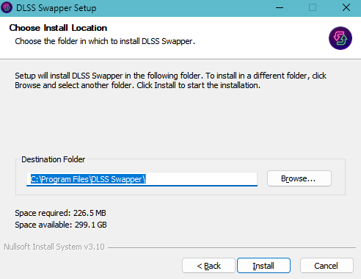
Task: Click the round DLSS Swapper logo in header
Action: point(340,38)
